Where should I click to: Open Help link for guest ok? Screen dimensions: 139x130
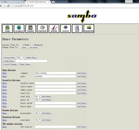pyautogui.click(x=4, y=100)
